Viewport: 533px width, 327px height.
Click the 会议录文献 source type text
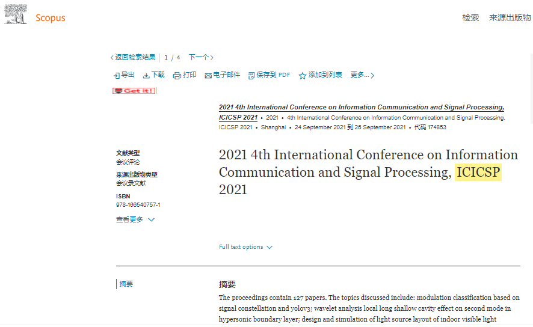coord(131,183)
